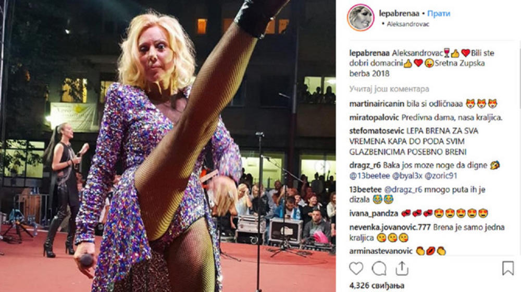Visit miratopalovic's profile
Viewport: 521px width, 292px height.
click(374, 117)
